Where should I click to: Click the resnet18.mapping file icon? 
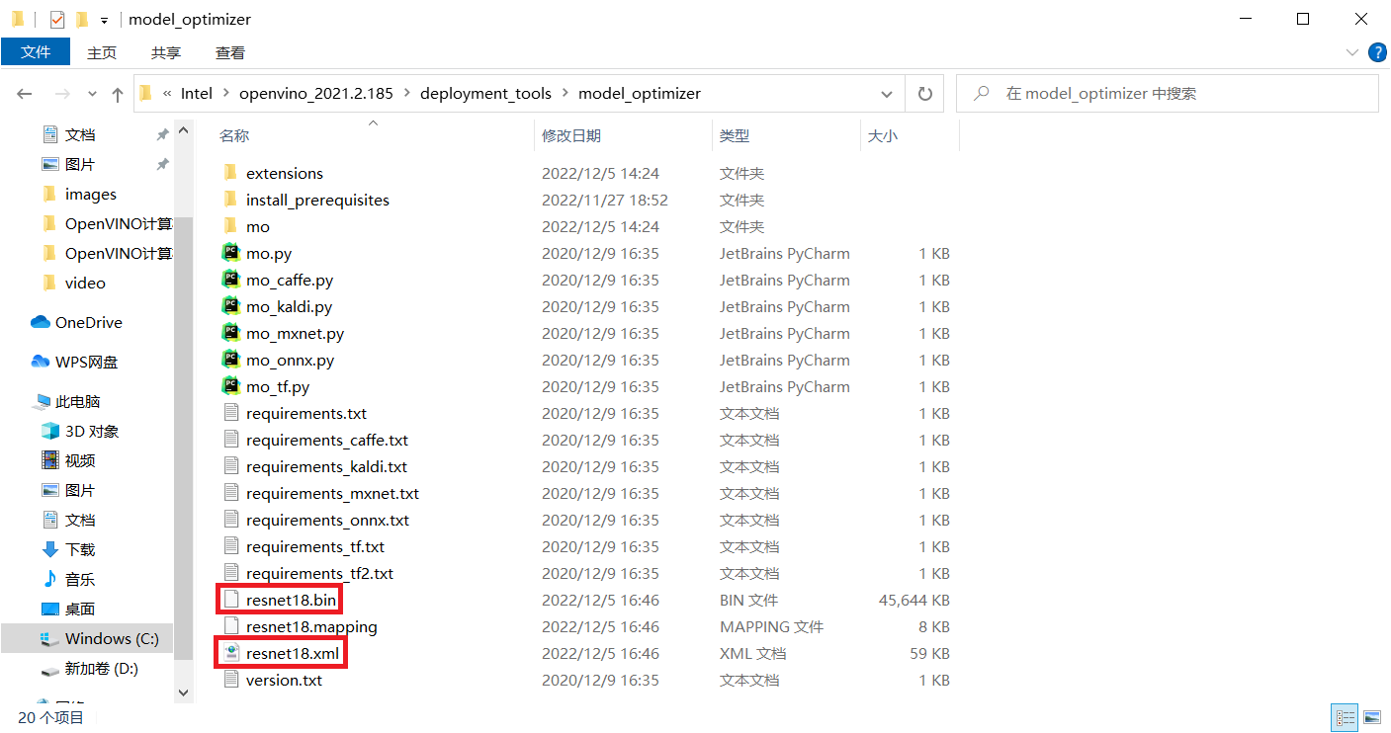230,626
